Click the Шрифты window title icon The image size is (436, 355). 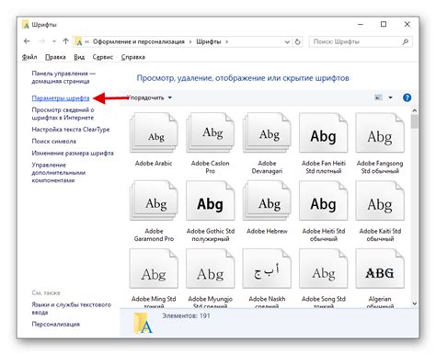pyautogui.click(x=26, y=24)
